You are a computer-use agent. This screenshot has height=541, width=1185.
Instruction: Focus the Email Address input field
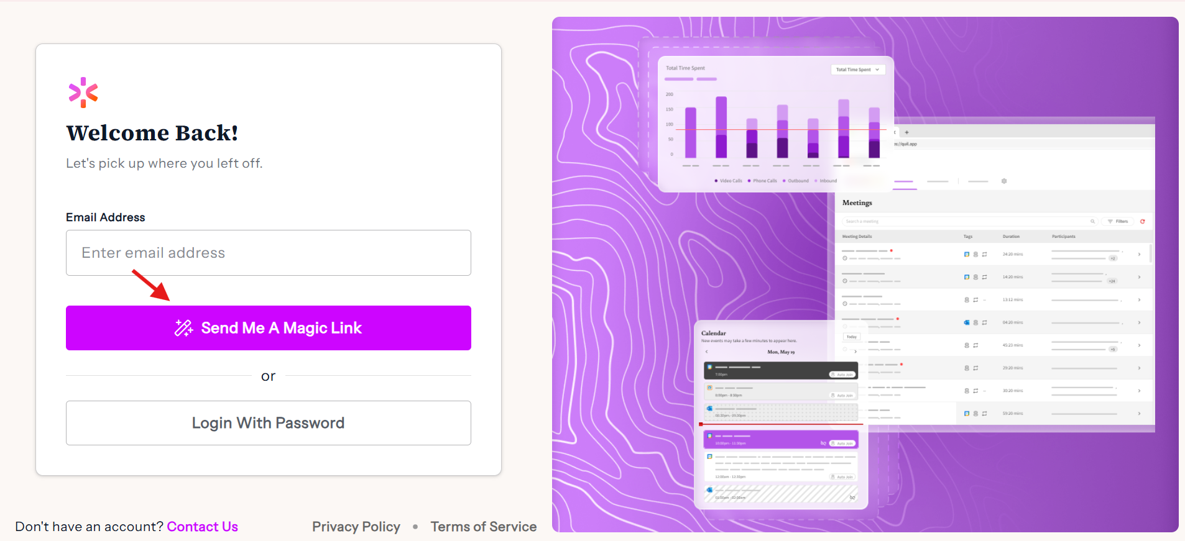tap(269, 253)
